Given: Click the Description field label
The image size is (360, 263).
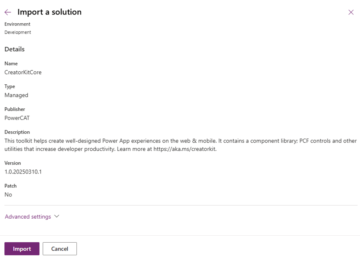Looking at the screenshot, I should (17, 132).
